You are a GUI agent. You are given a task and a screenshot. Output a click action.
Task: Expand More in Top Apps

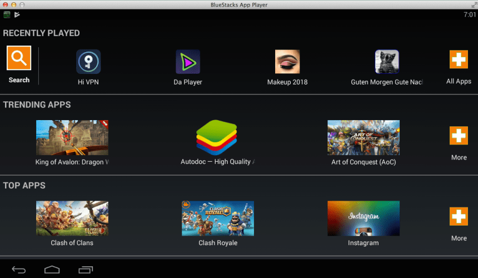coord(459,217)
